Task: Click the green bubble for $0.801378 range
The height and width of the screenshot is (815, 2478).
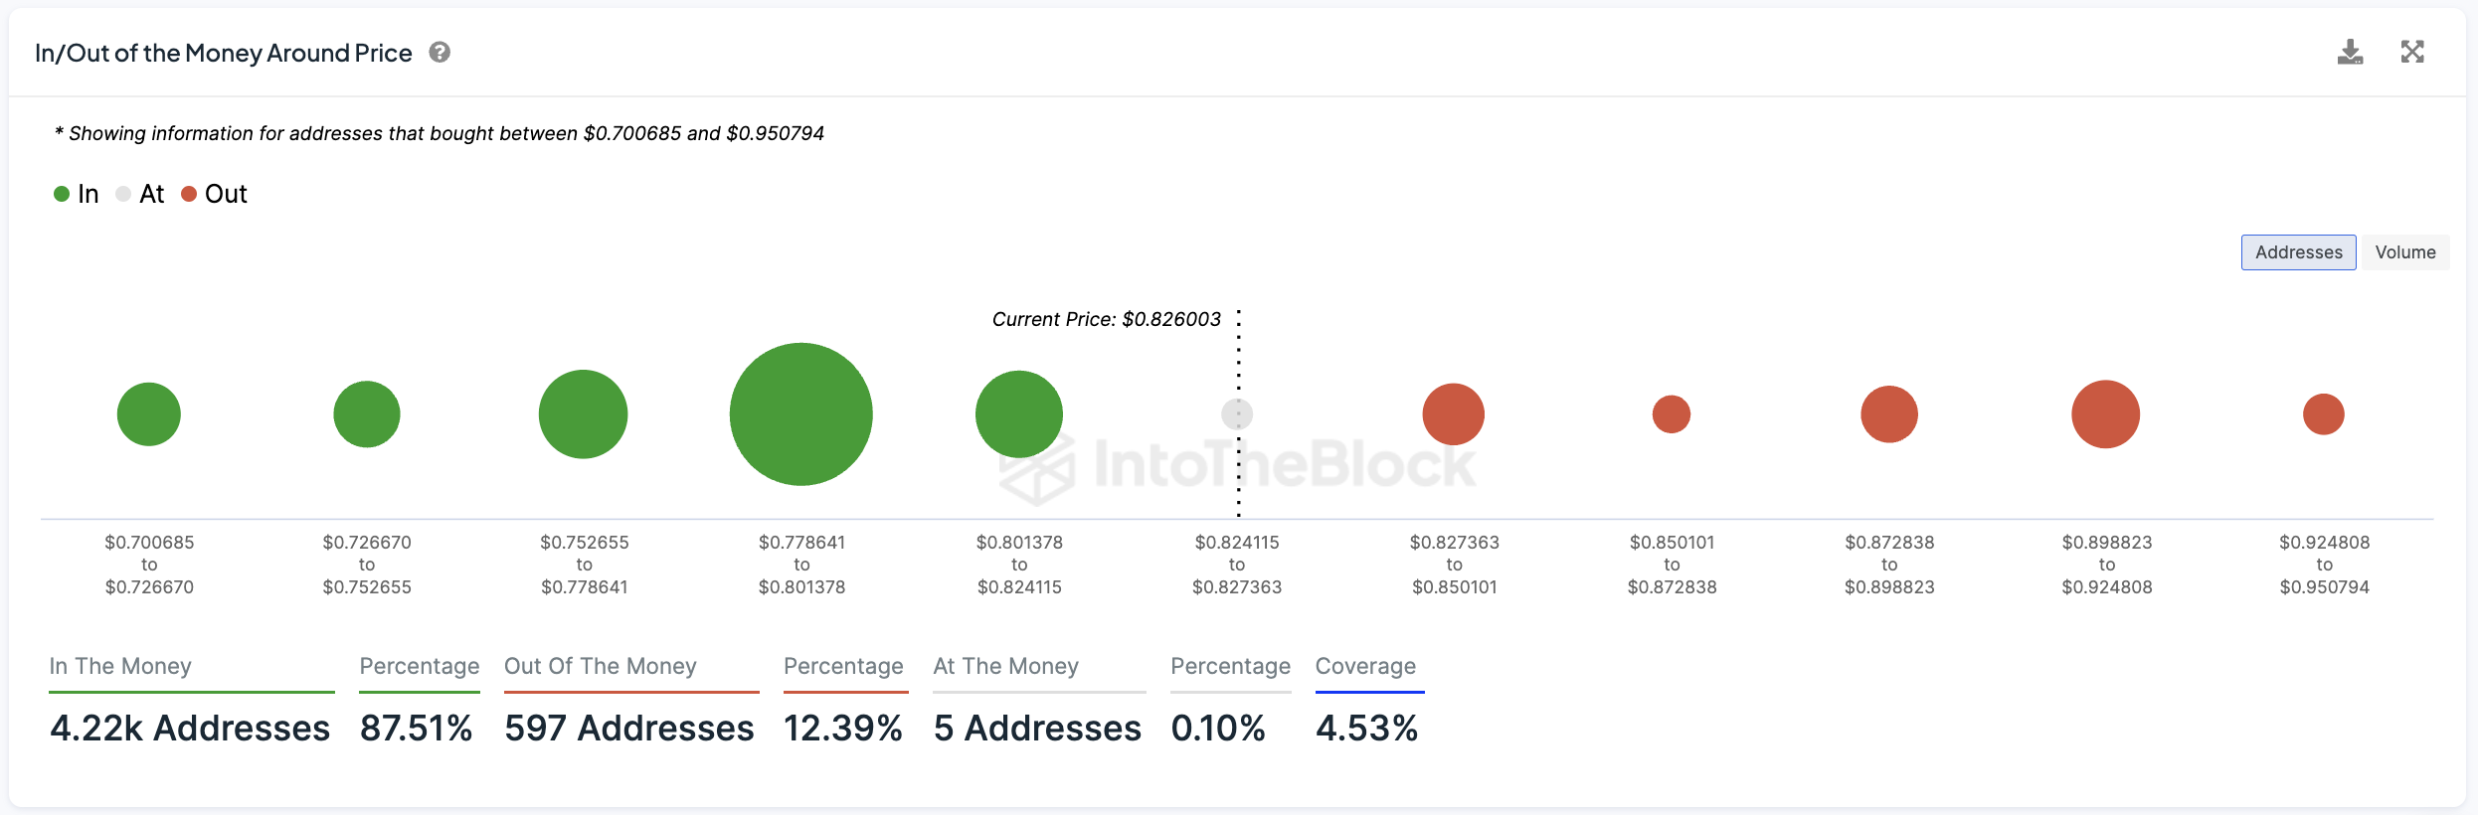Action: 1019,414
